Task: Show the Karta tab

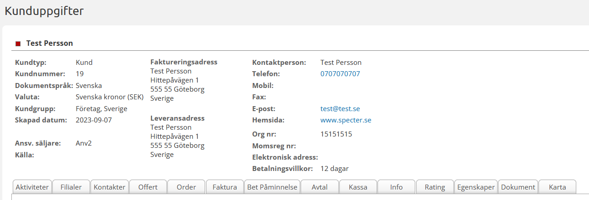Action: click(x=557, y=187)
